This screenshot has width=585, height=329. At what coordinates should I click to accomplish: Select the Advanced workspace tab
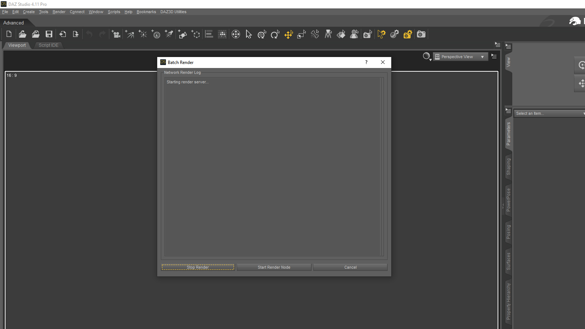pos(14,23)
